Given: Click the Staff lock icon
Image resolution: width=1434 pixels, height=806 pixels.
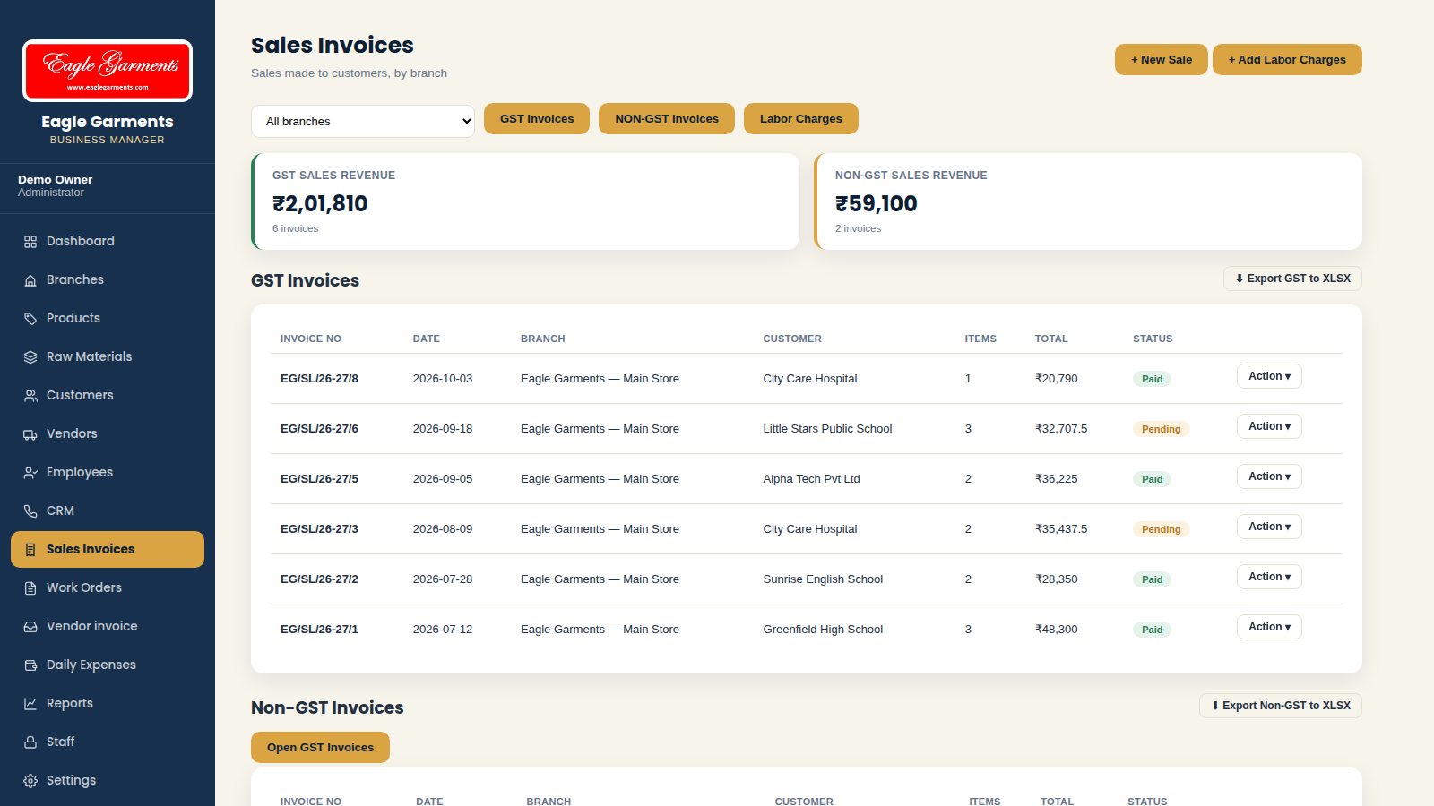Looking at the screenshot, I should pos(30,742).
